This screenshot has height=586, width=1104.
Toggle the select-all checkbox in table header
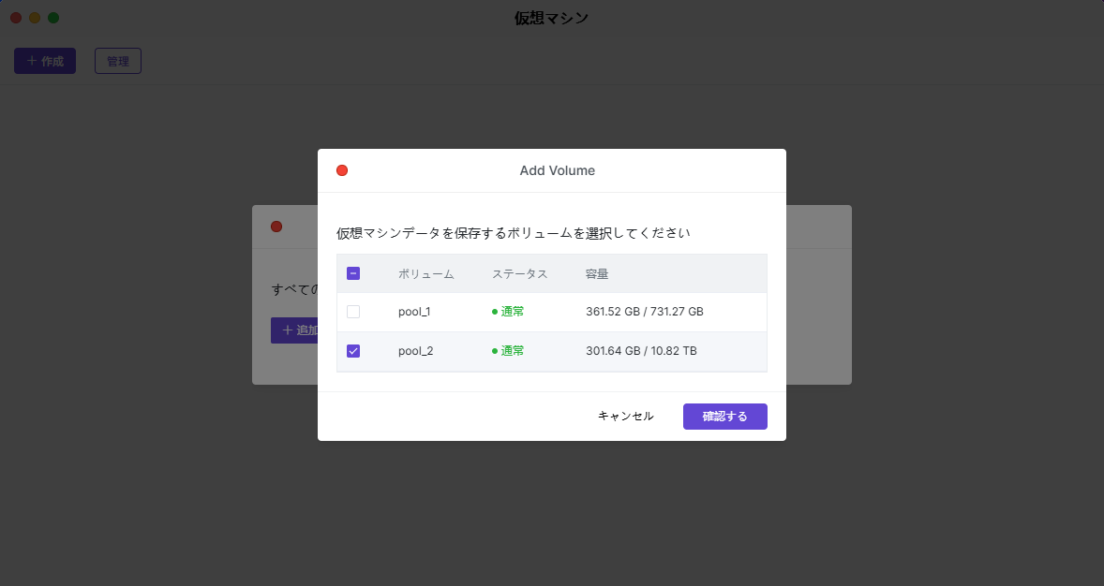(x=353, y=274)
